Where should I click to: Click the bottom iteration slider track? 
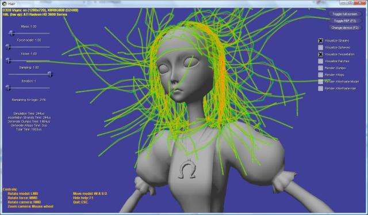29,88
